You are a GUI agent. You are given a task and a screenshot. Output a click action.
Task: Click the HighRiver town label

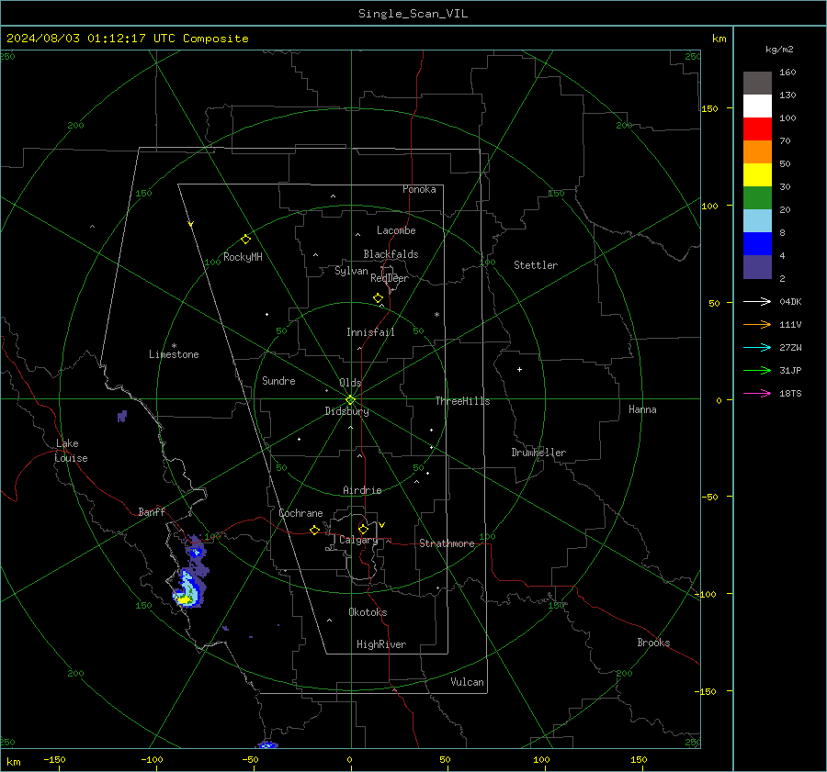click(x=381, y=644)
